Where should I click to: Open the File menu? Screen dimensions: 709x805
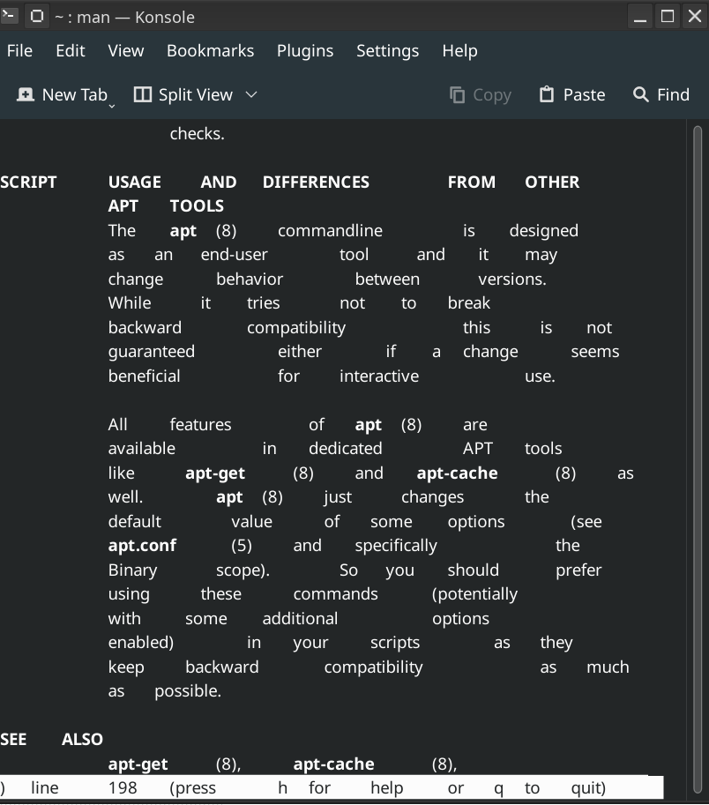coord(19,51)
